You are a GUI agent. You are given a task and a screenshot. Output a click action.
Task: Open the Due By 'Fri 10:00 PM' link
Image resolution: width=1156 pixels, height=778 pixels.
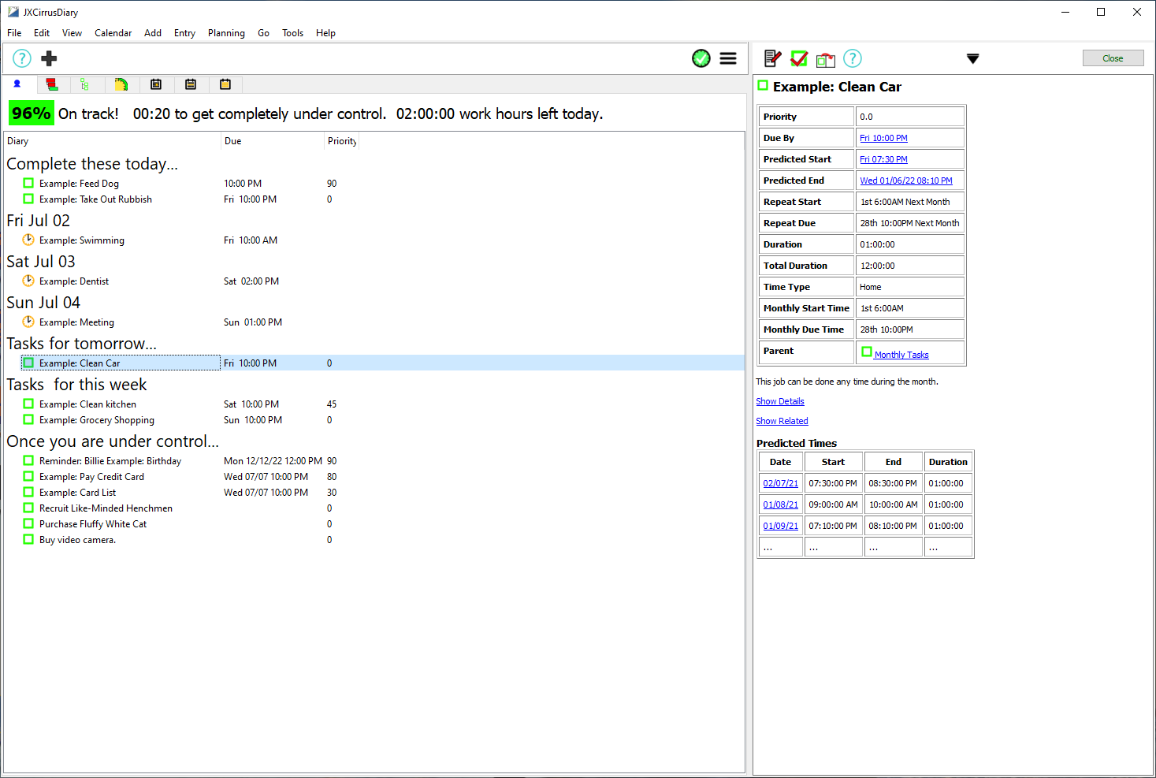[883, 138]
